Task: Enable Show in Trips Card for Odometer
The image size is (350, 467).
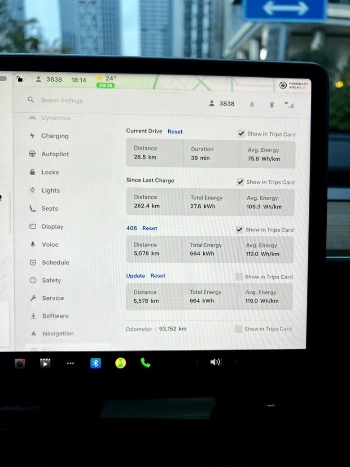Action: [238, 329]
